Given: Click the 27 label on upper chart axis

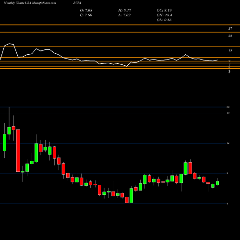Looking at the screenshot, I should [230, 29].
